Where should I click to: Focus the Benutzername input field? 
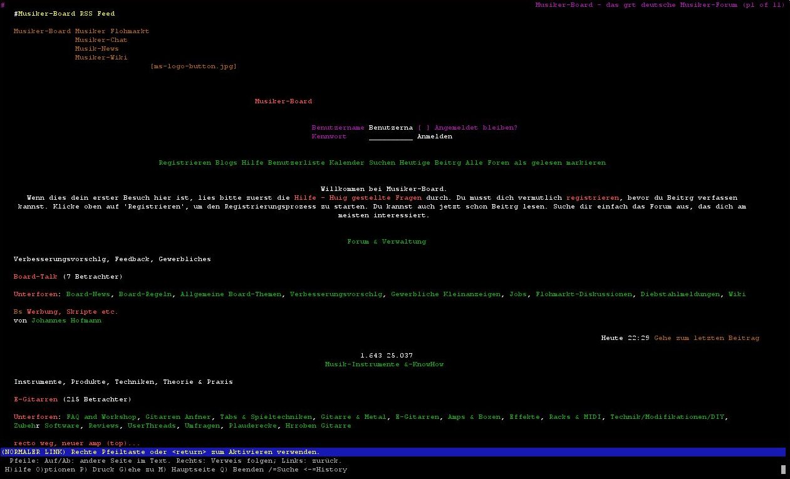tap(390, 128)
